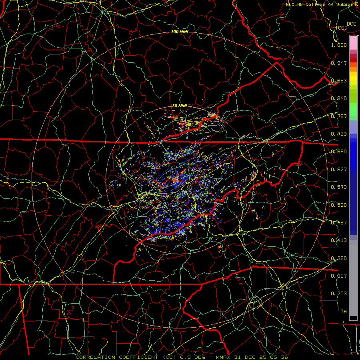Image resolution: width=360 pixels, height=360 pixels.
Task: Click the 50 NMI range ring label
Action: pos(180,106)
